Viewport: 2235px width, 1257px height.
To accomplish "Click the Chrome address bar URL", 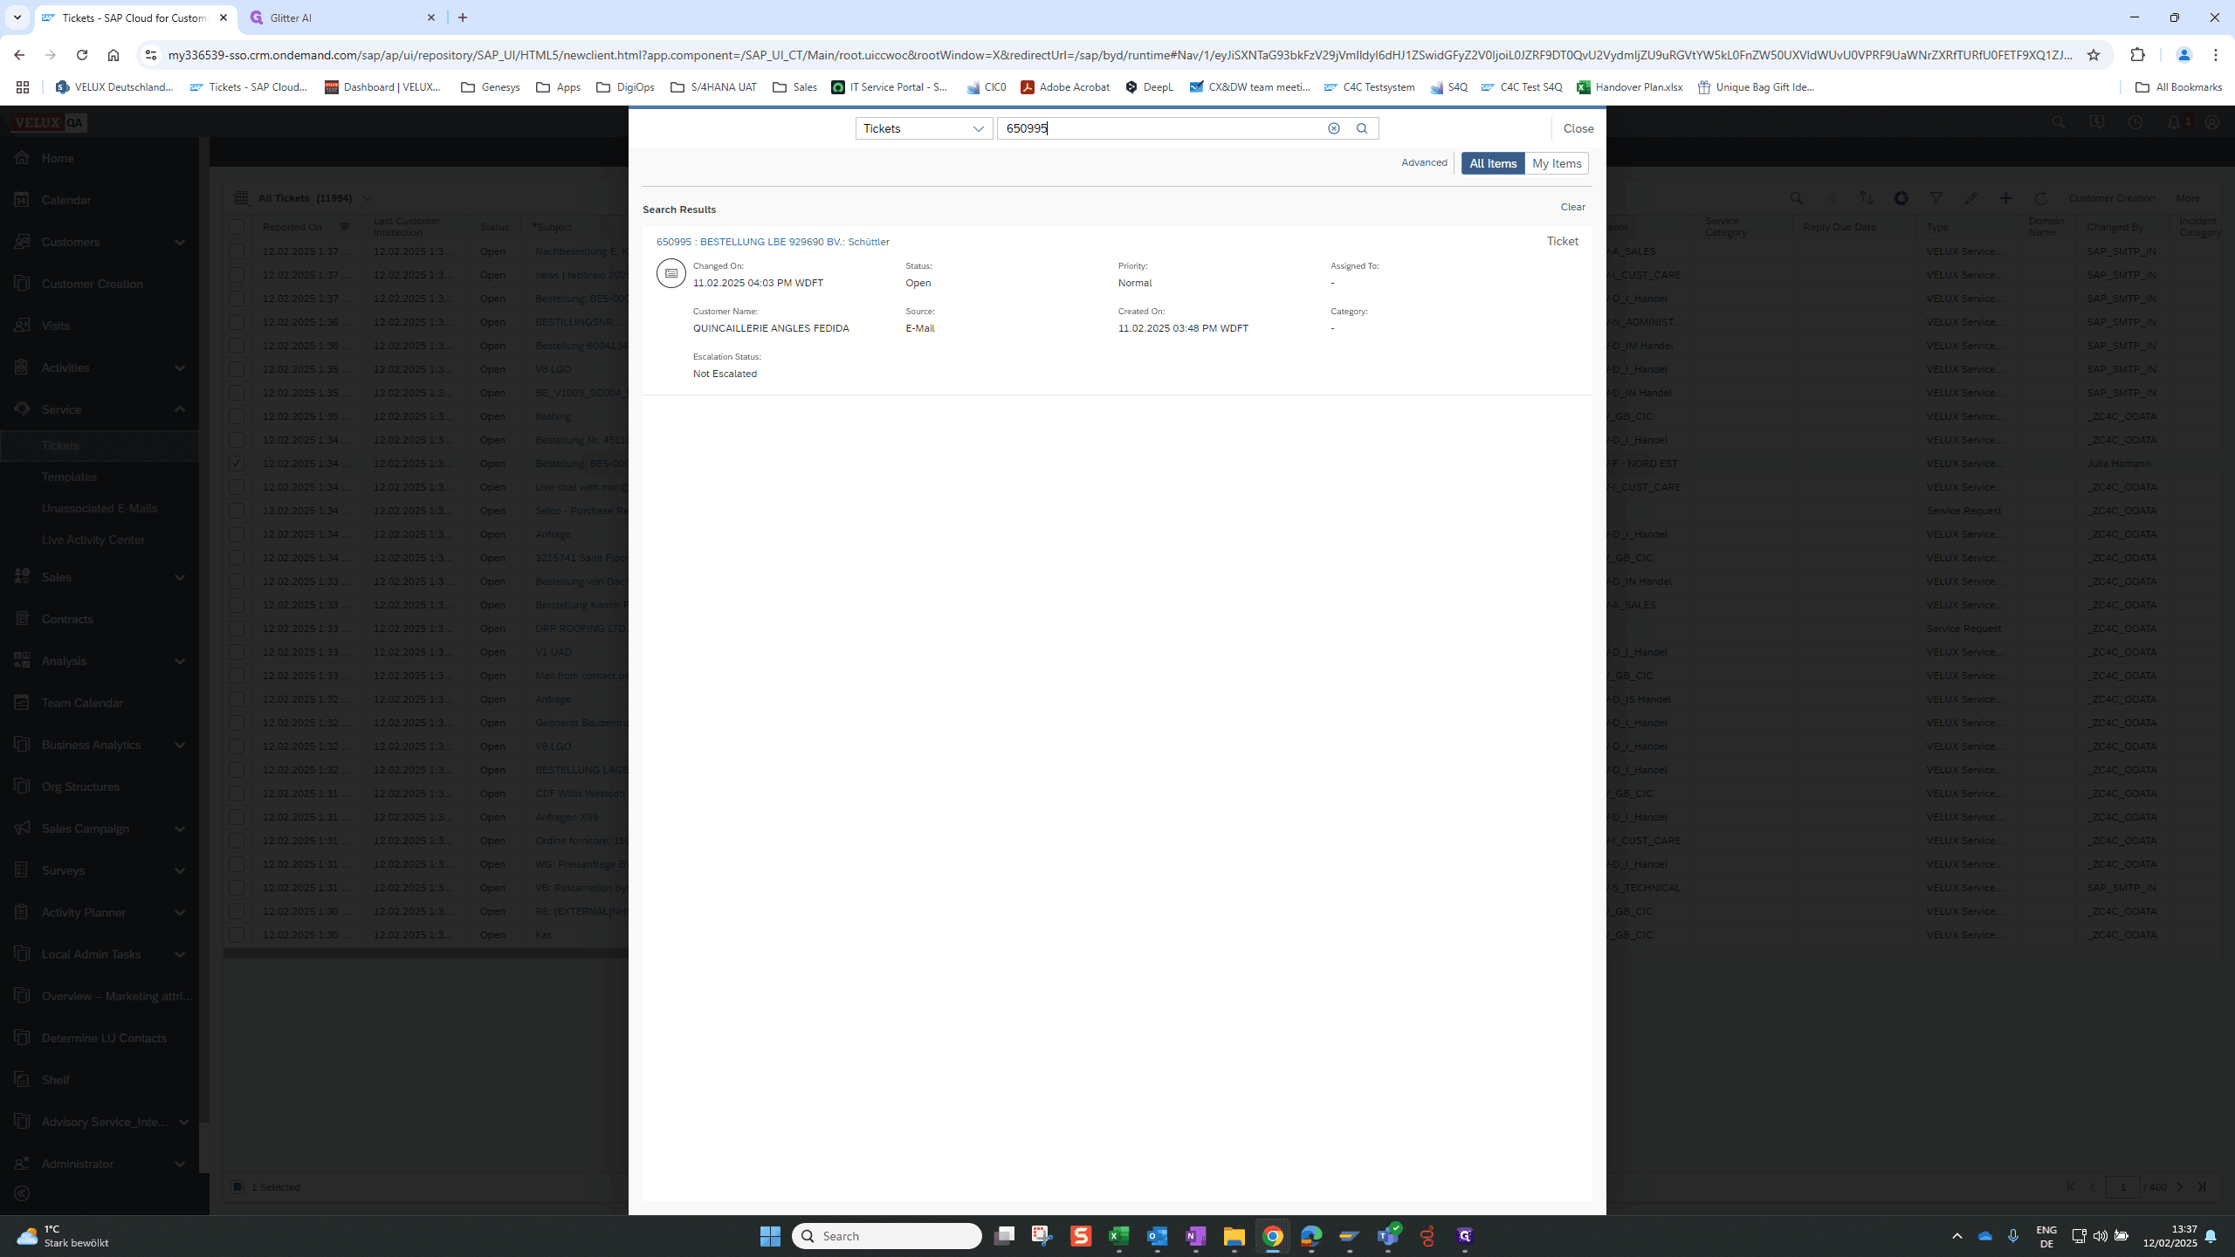I will point(1119,55).
